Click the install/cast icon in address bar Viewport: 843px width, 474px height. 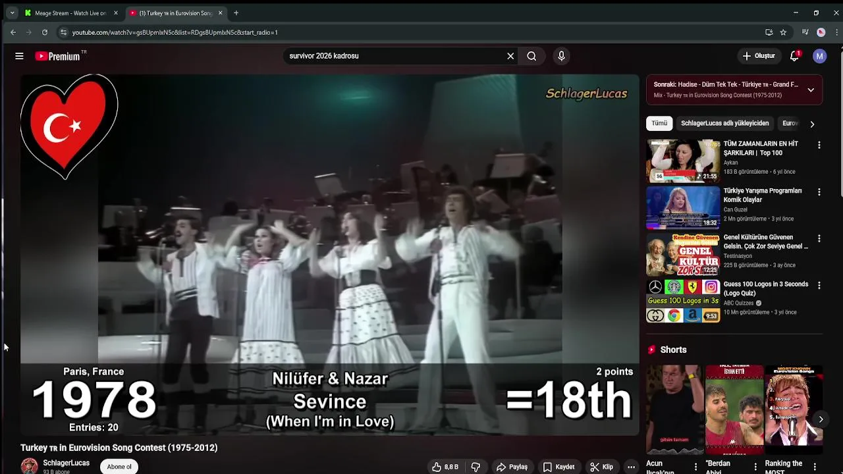[x=769, y=32]
